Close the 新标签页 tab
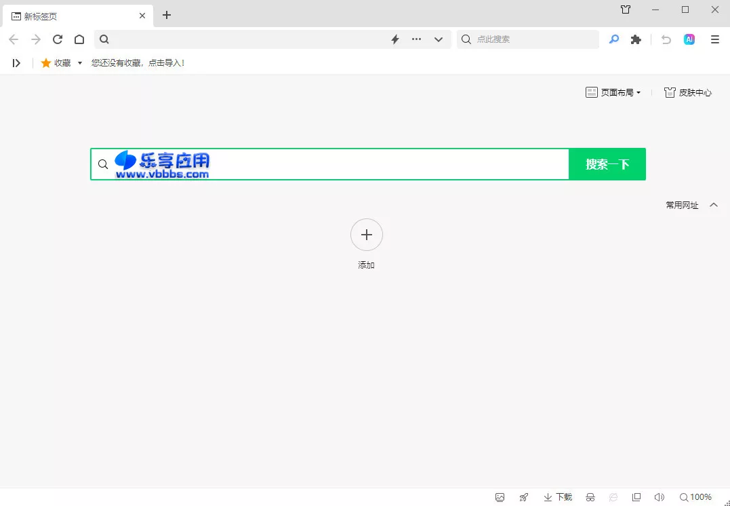 142,16
